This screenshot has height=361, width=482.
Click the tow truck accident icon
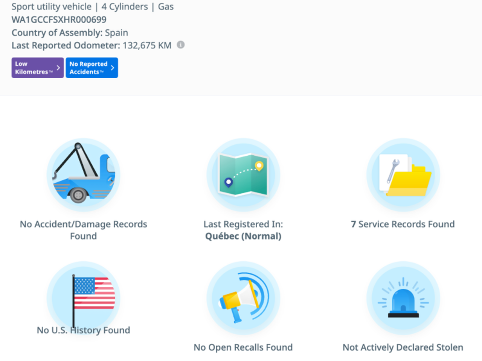(x=84, y=175)
